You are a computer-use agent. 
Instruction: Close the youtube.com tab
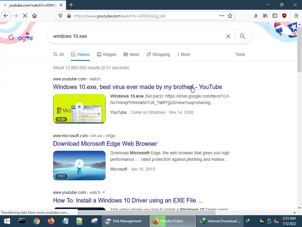(x=61, y=5)
